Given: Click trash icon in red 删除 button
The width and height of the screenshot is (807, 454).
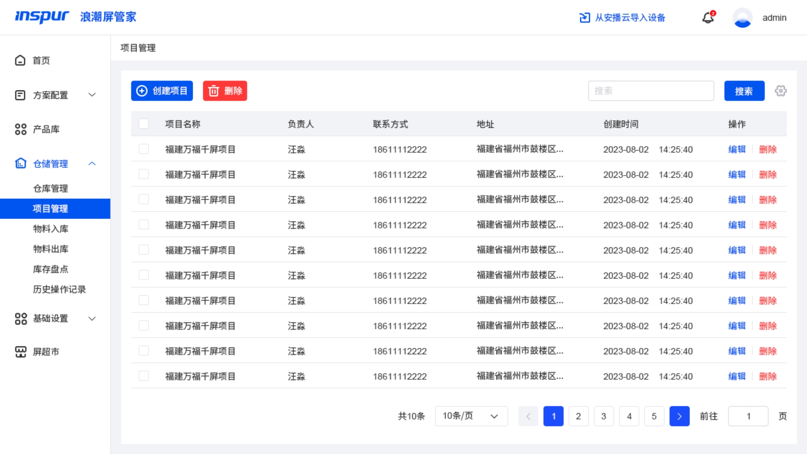Looking at the screenshot, I should [214, 91].
